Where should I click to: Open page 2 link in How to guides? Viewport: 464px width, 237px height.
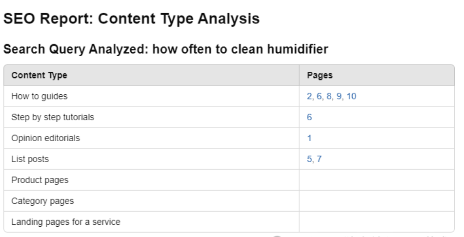(x=309, y=97)
